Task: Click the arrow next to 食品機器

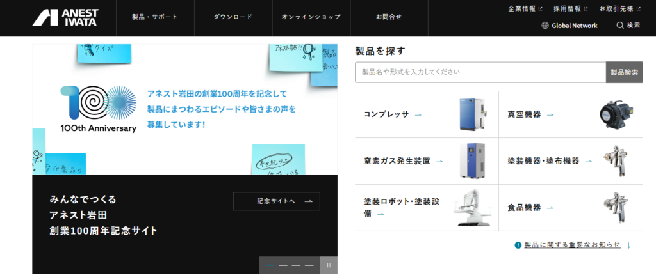Action: point(550,207)
